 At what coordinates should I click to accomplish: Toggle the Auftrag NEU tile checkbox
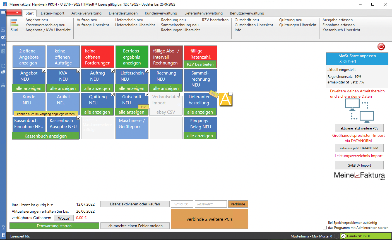pos(113,71)
